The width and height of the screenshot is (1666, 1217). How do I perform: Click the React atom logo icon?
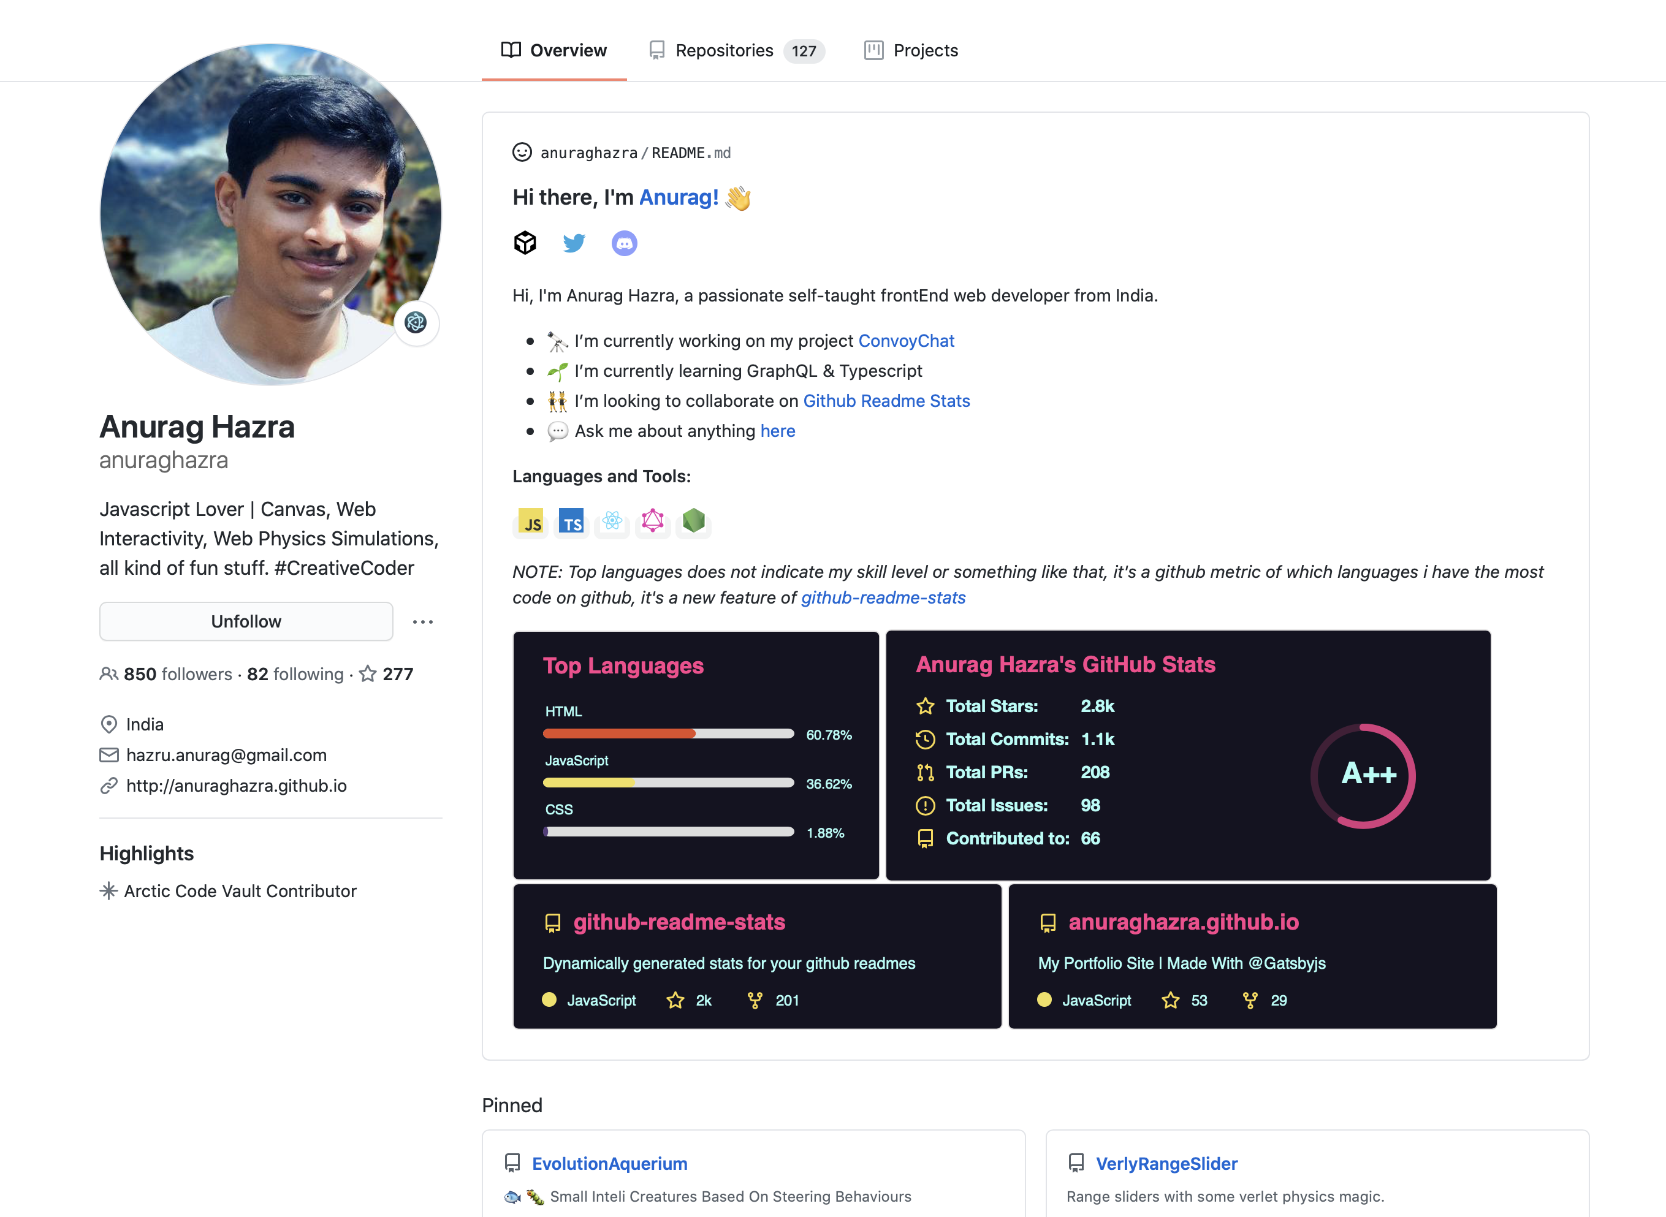click(x=612, y=521)
